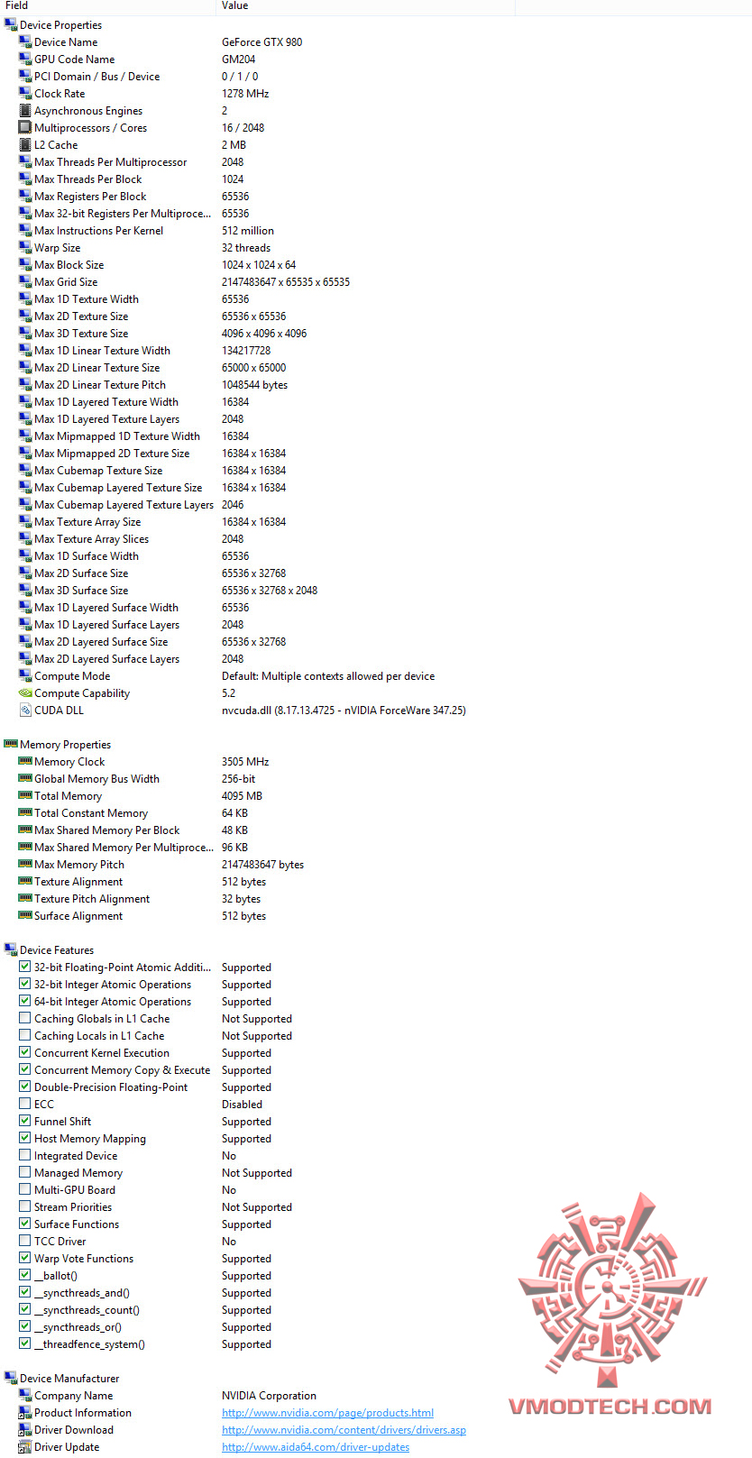Image resolution: width=752 pixels, height=1458 pixels.
Task: Select the 256-bit bus width value
Action: 239,779
